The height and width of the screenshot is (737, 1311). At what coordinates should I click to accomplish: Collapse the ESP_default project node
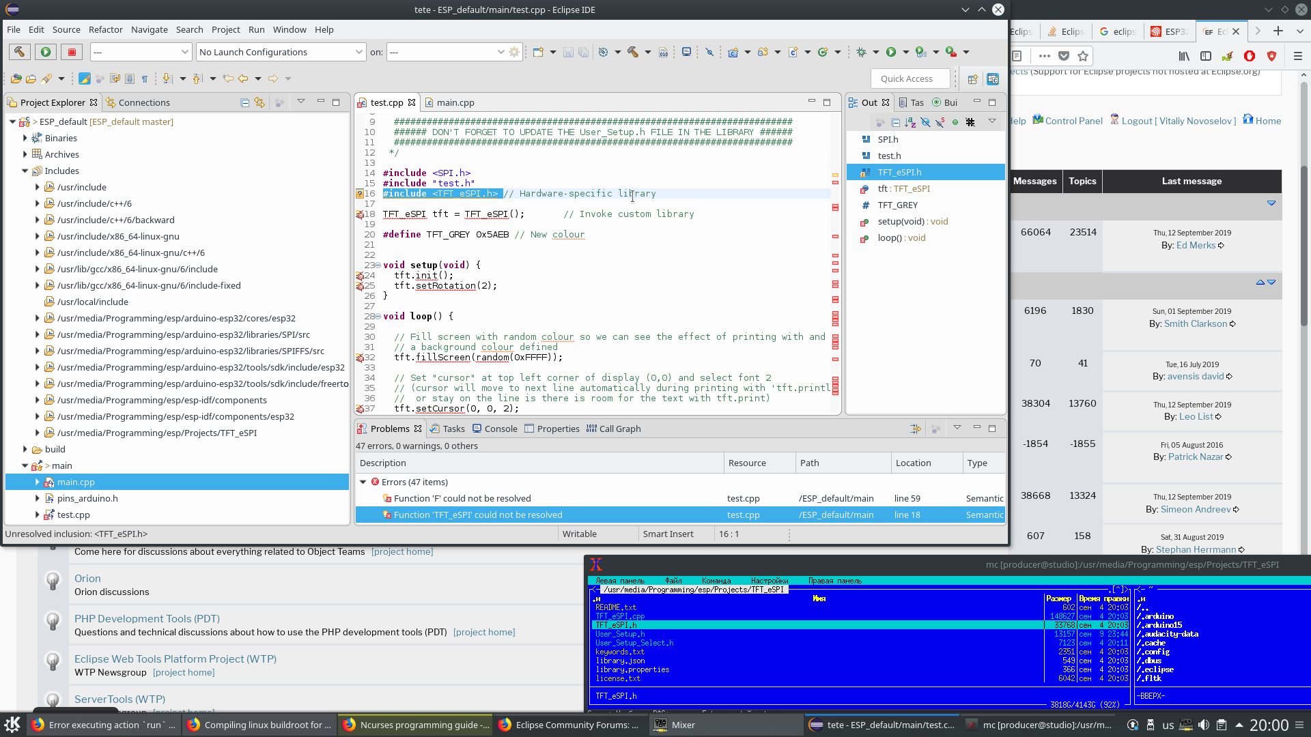click(x=12, y=121)
